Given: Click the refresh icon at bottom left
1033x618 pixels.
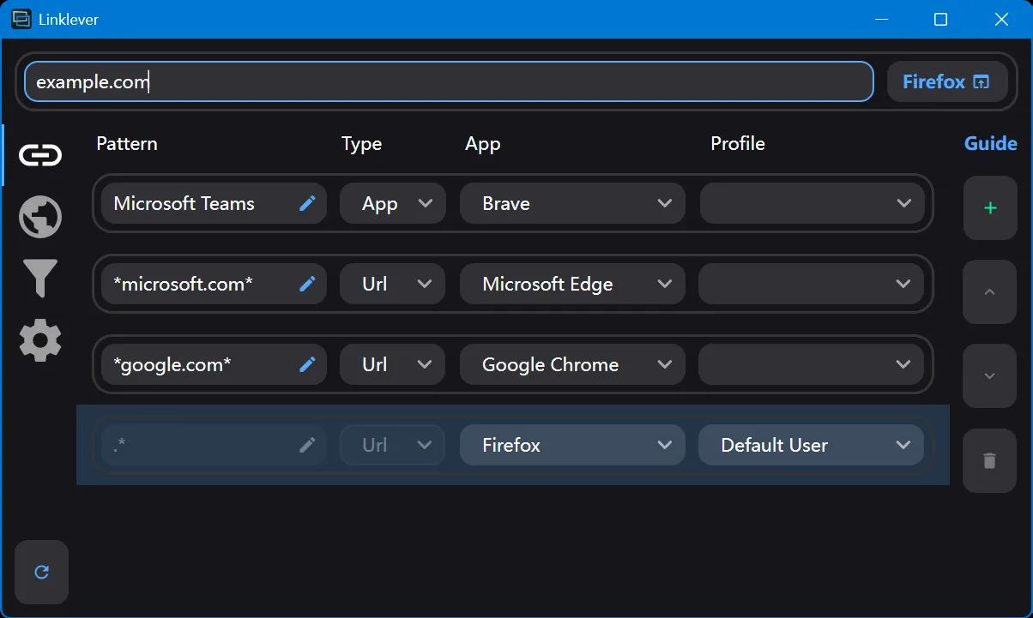Looking at the screenshot, I should coord(40,572).
